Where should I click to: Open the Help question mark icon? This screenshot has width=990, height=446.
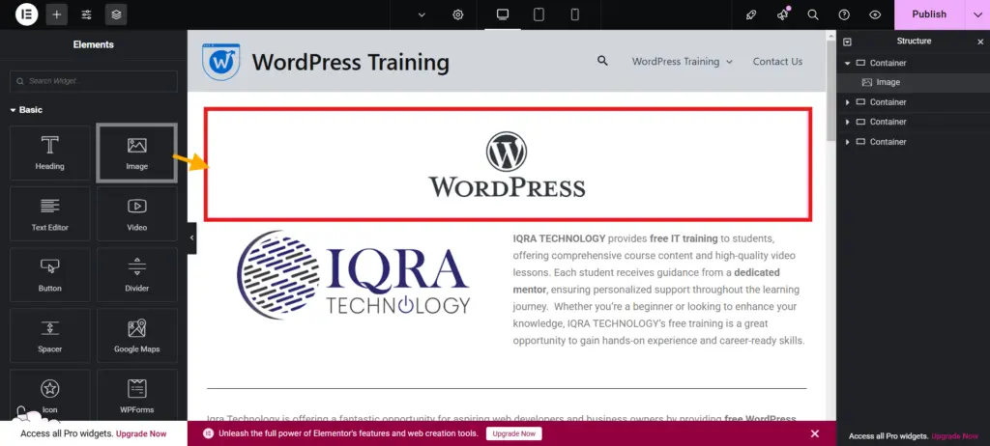(x=844, y=14)
